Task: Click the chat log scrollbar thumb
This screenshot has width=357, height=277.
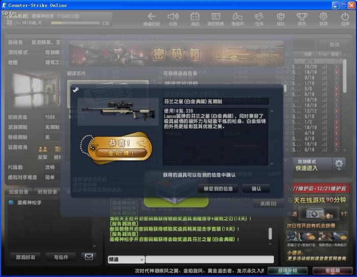Action: click(270, 234)
